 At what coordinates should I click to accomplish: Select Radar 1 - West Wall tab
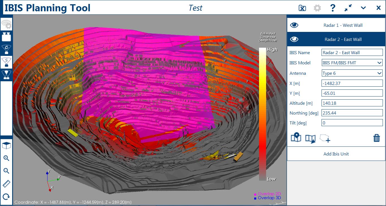click(x=336, y=25)
